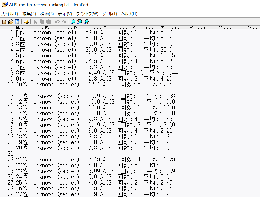Open the ヘルプ(H) menu
The width and height of the screenshot is (260, 197).
pos(129,14)
